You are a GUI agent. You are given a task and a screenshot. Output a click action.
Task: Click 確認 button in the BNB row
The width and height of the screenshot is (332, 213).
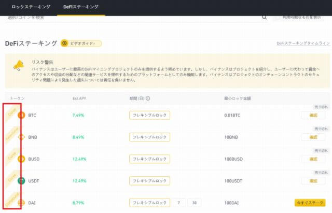(313, 137)
